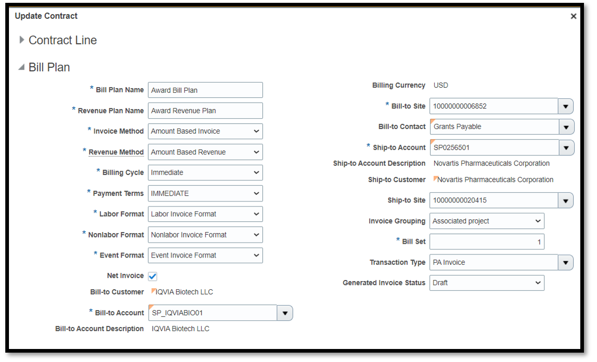Click the Ship-to Customer Novartis value

pyautogui.click(x=495, y=179)
